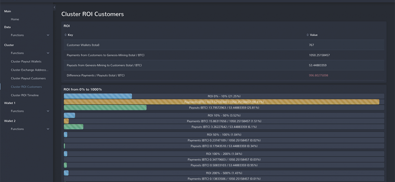Select the red value 996.80275098

pos(318,75)
